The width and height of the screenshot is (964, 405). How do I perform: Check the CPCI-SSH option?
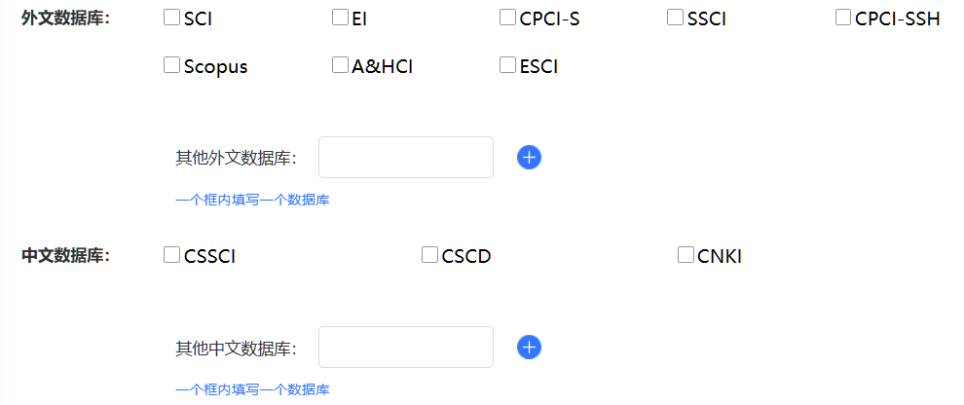pos(843,18)
